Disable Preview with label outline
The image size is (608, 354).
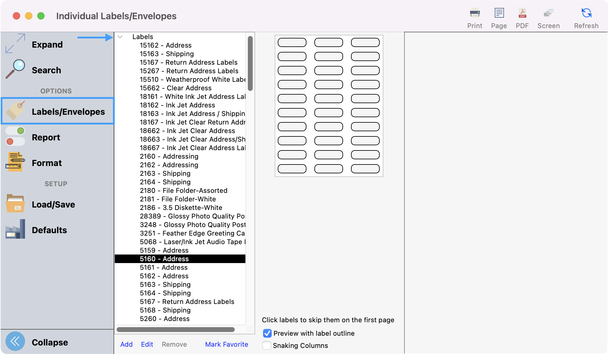click(266, 333)
